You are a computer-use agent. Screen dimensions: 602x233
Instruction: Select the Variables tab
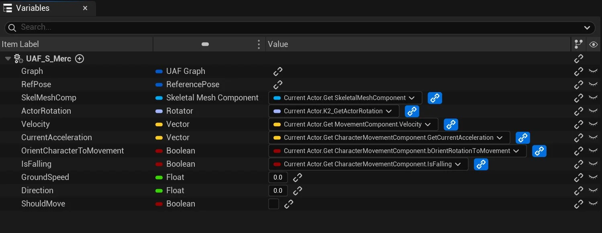pyautogui.click(x=33, y=8)
